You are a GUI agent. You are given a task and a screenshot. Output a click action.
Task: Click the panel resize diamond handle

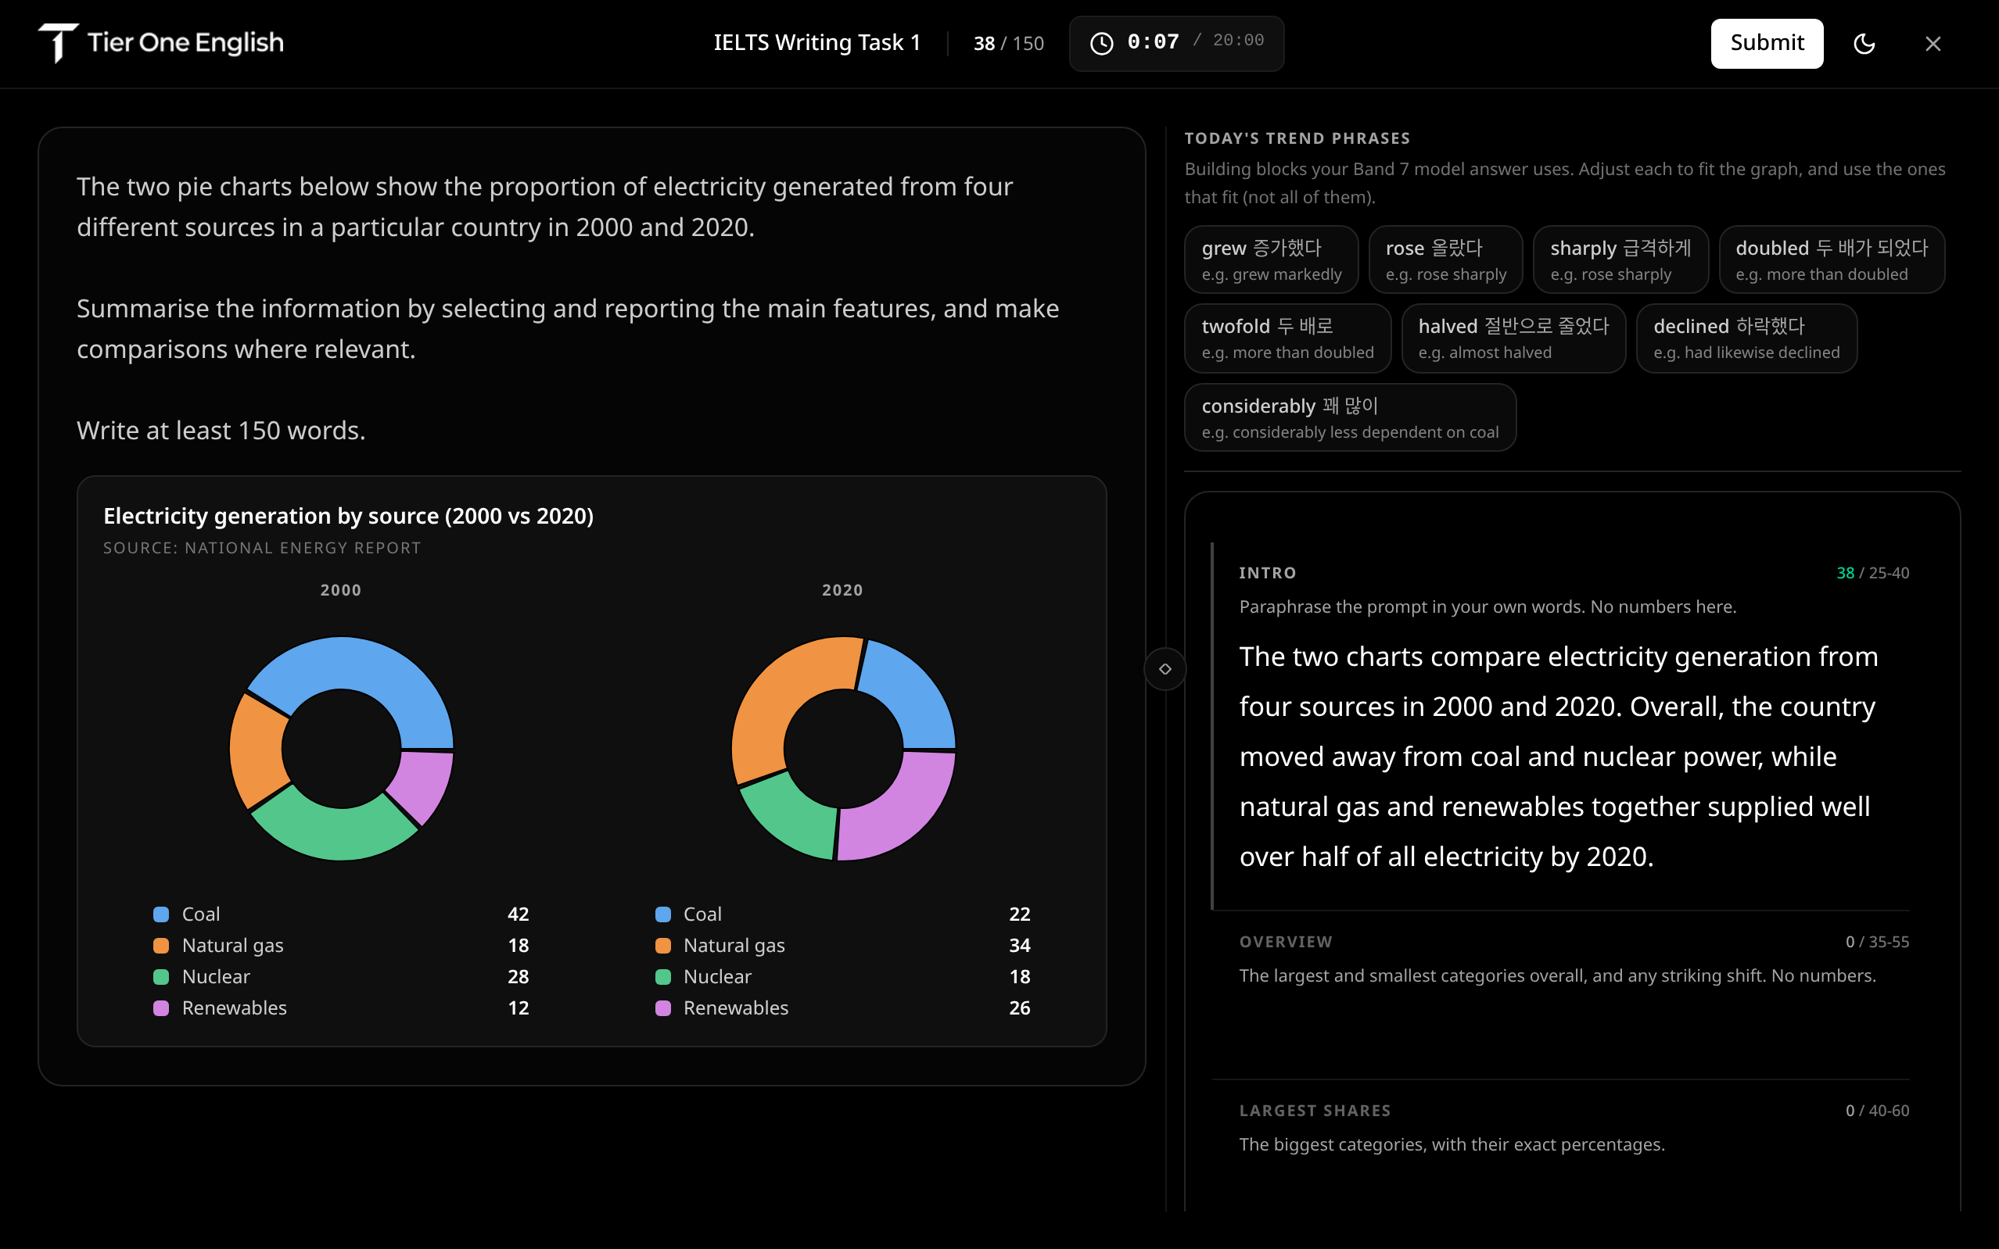click(1165, 668)
